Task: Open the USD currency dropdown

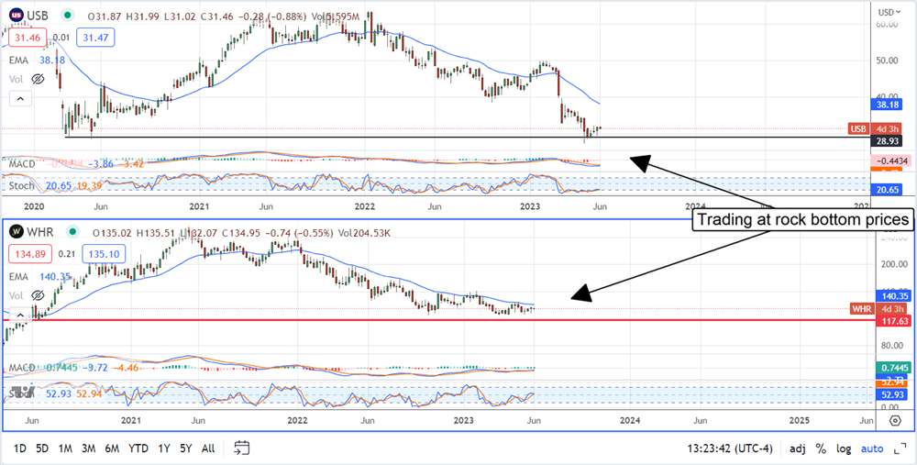Action: (x=886, y=12)
